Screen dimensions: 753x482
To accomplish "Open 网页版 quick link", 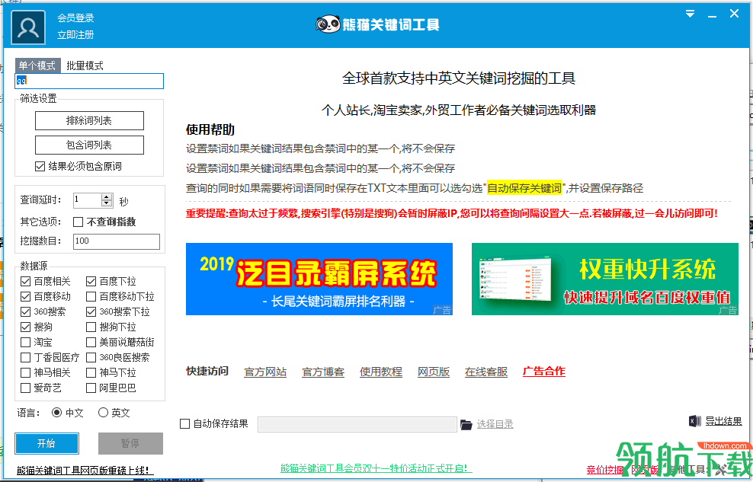I will click(x=434, y=372).
